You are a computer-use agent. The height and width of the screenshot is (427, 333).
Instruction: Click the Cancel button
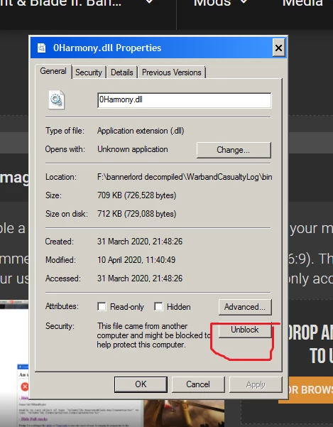point(198,384)
